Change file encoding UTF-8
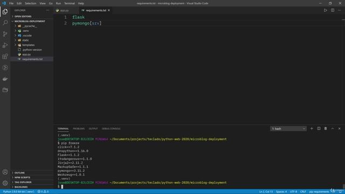The width and height of the screenshot is (345, 194). pos(293,192)
